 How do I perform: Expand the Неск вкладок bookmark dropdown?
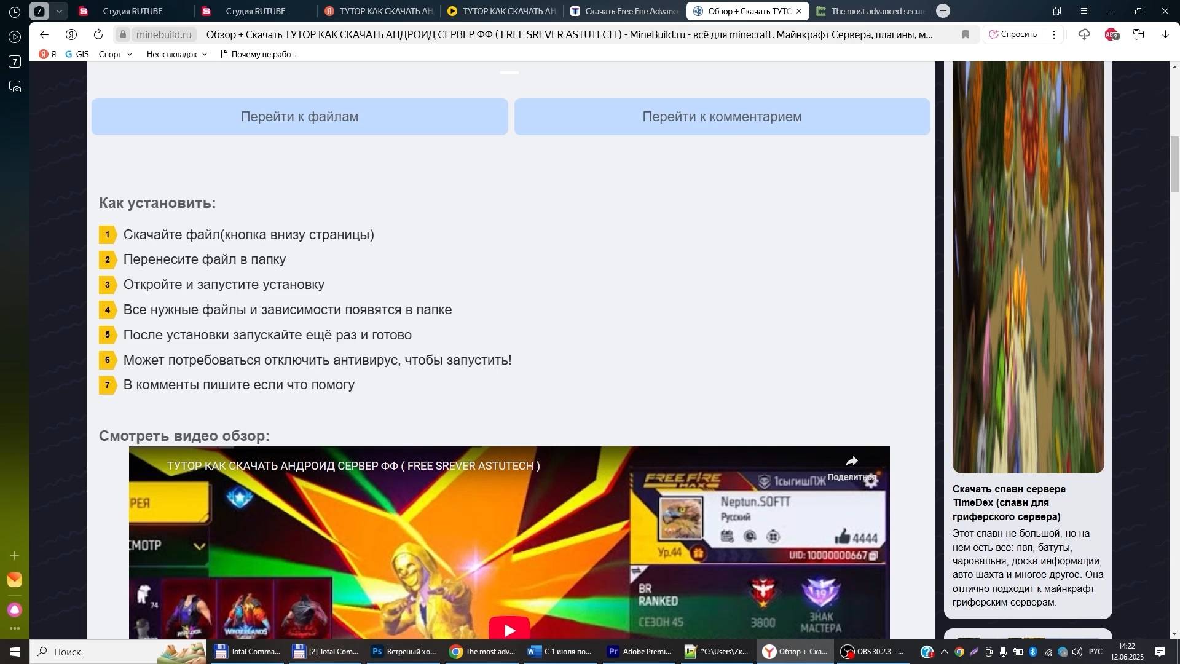click(176, 54)
